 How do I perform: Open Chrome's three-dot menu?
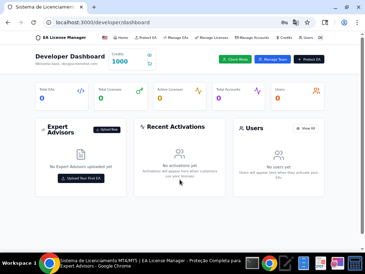[357, 22]
